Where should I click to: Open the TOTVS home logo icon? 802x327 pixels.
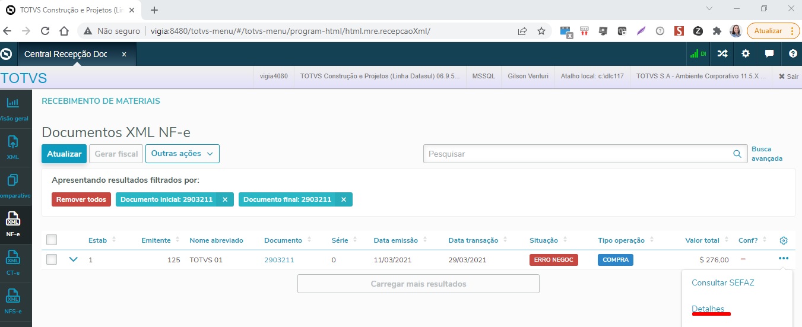(x=7, y=54)
